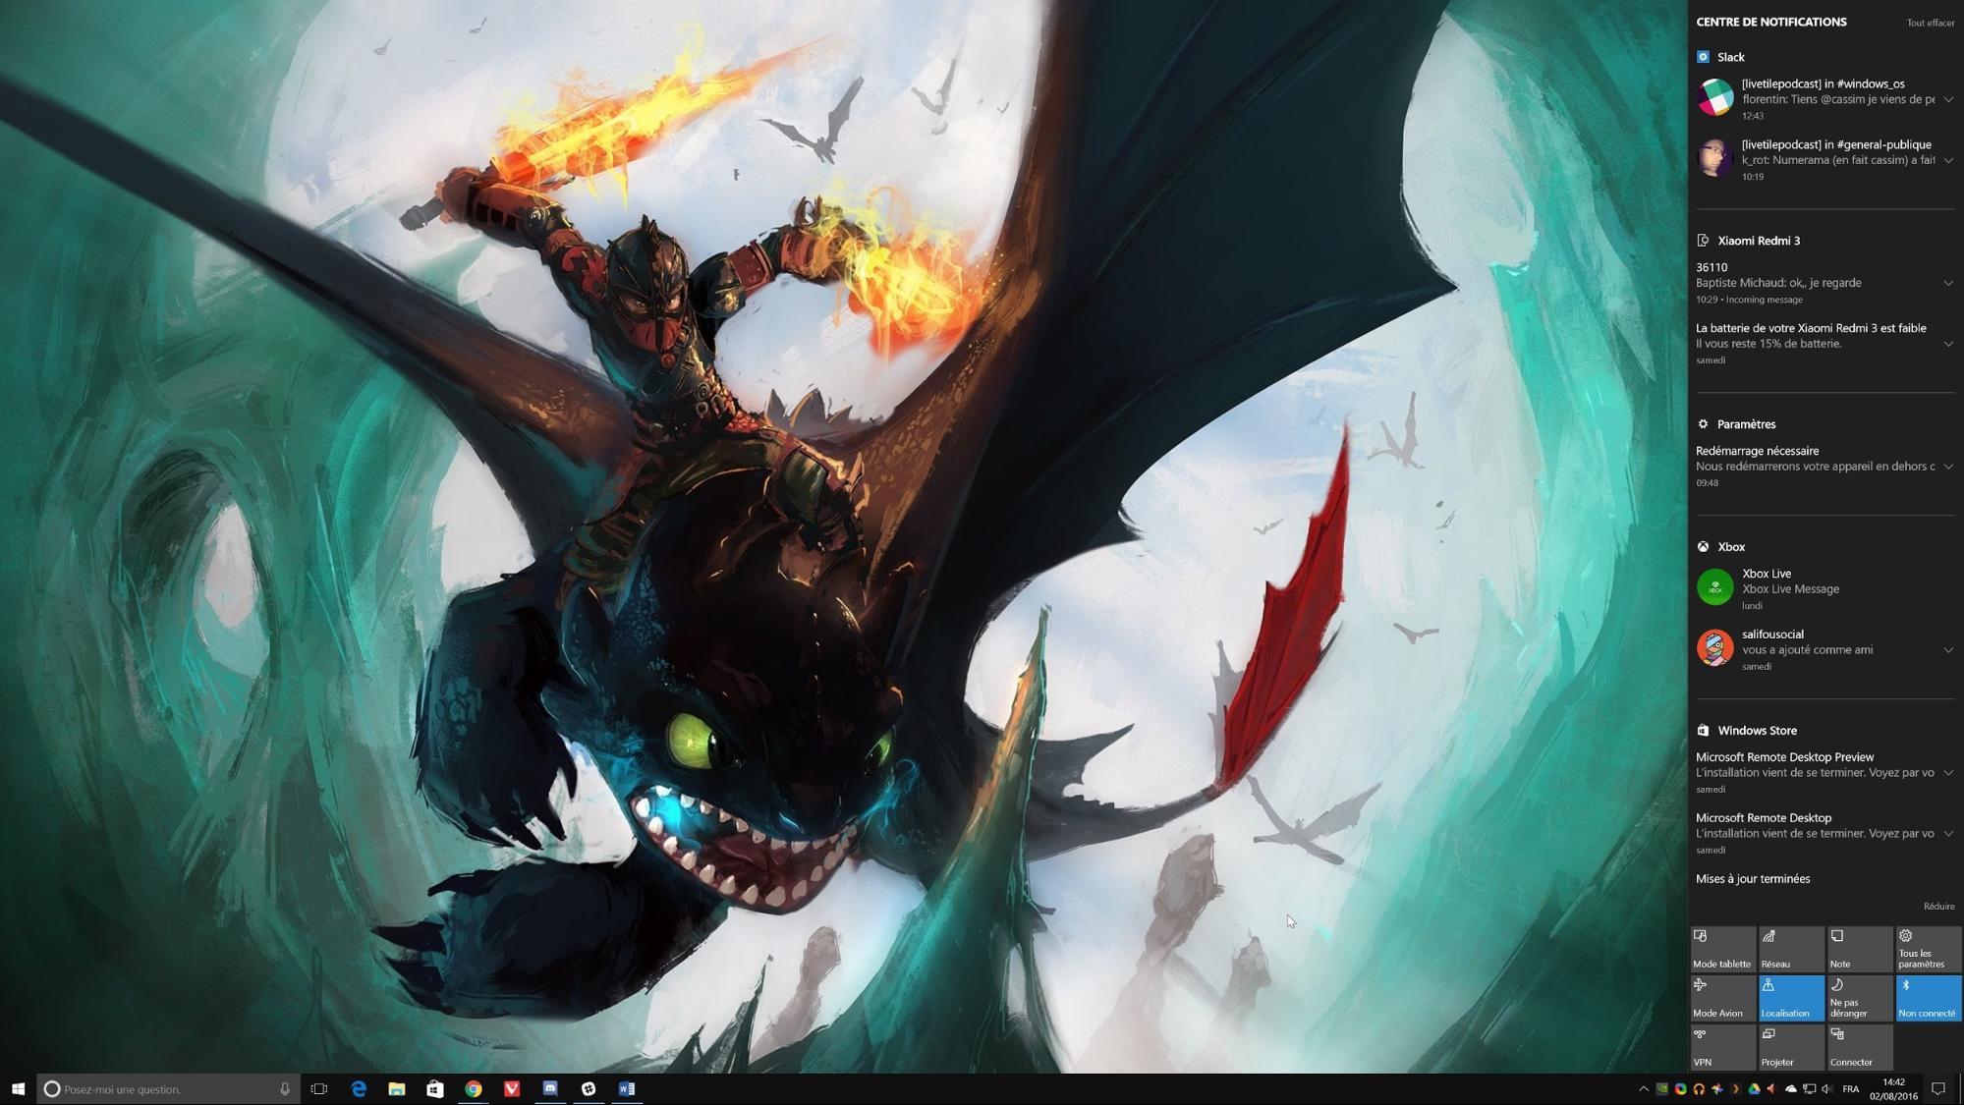This screenshot has width=1964, height=1105.
Task: Toggle Mode Avion quick action
Action: [1723, 998]
